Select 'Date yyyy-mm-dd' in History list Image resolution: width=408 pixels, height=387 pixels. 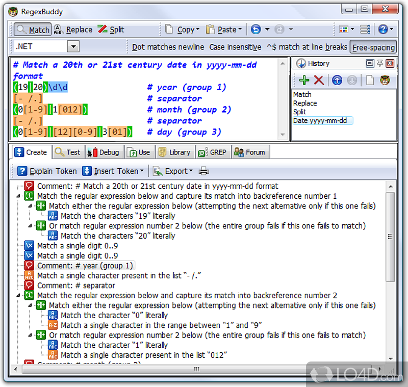coord(322,120)
